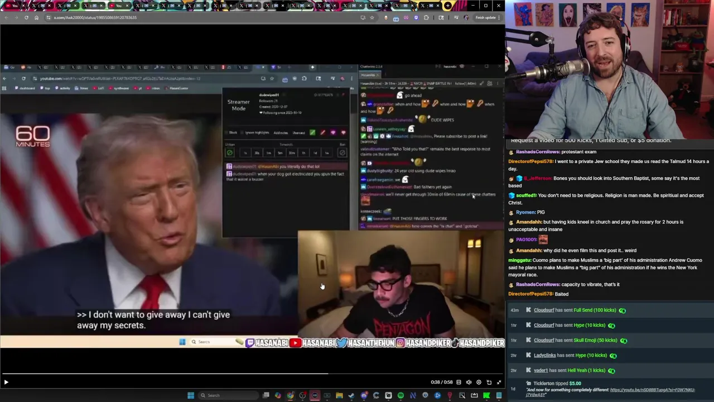Open the green Kick app on taskbar

click(x=486, y=395)
